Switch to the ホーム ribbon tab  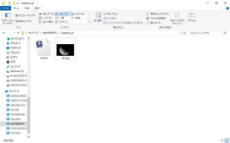[16, 8]
